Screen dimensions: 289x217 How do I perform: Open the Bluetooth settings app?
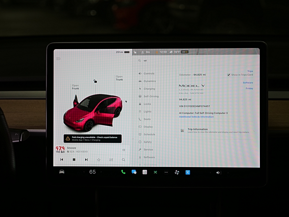[188, 172]
